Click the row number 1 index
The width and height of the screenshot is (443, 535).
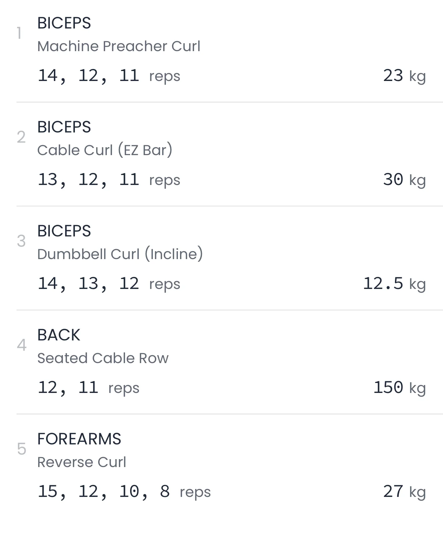pyautogui.click(x=20, y=34)
